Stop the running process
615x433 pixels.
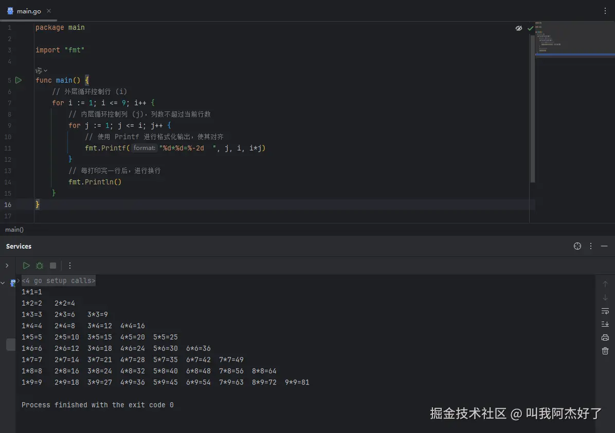pyautogui.click(x=53, y=266)
